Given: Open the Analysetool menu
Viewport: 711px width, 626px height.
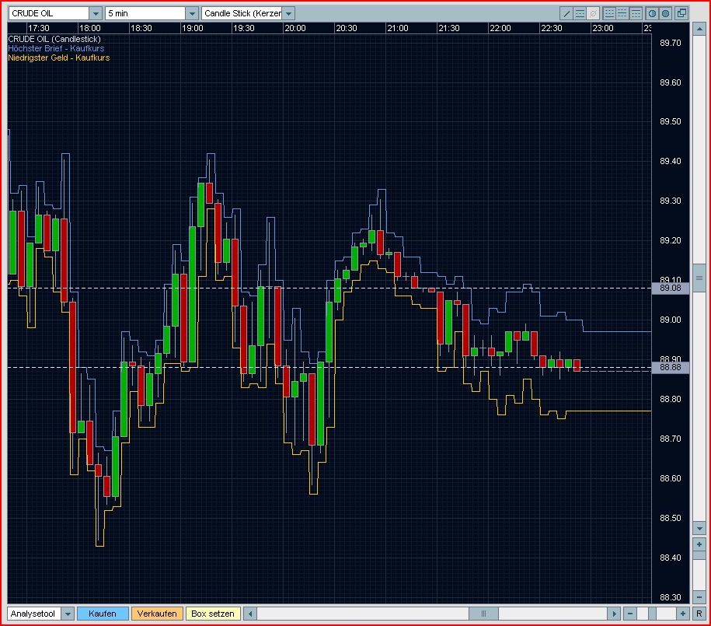Looking at the screenshot, I should (41, 614).
